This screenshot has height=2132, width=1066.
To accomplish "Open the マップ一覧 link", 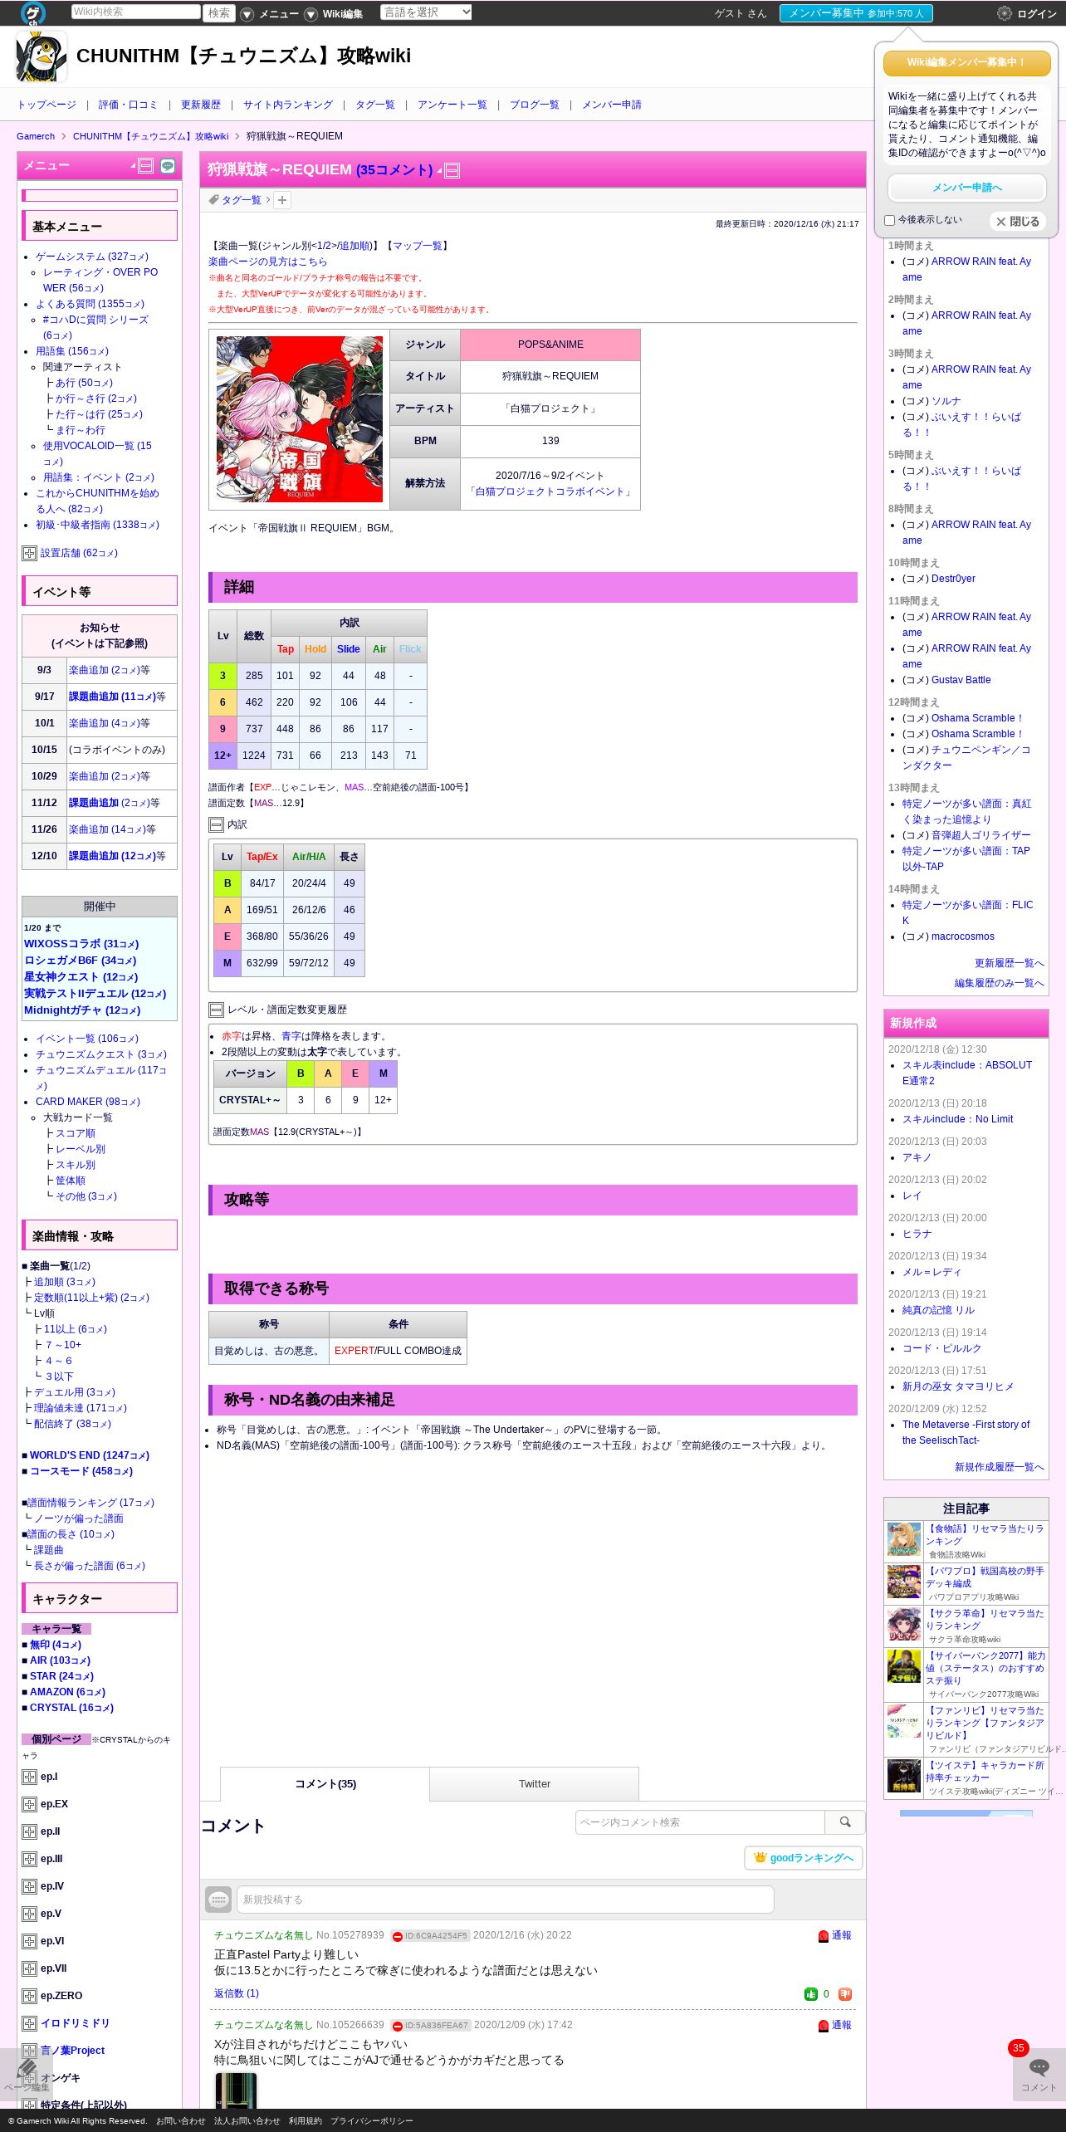I will (417, 246).
